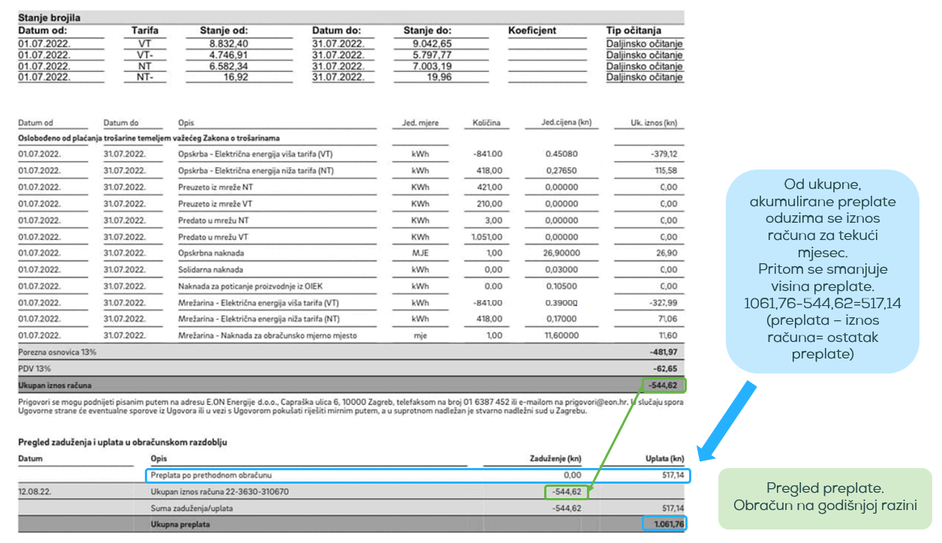942x543 pixels.
Task: Click 'Preplata po prethodnom obračunu' row label
Action: click(211, 475)
